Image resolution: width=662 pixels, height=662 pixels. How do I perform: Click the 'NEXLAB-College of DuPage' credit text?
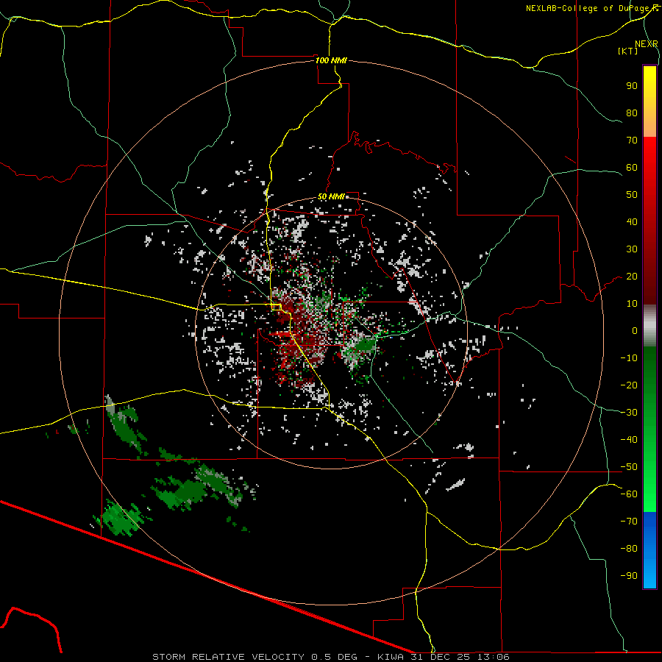click(588, 8)
